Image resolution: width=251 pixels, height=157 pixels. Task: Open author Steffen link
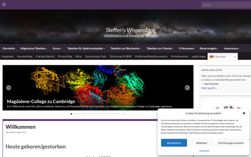click(13, 132)
